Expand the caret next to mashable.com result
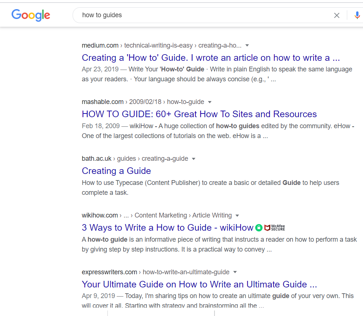This screenshot has width=363, height=316. tap(209, 102)
